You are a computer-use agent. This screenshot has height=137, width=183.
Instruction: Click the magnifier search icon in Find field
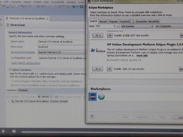[114, 26]
